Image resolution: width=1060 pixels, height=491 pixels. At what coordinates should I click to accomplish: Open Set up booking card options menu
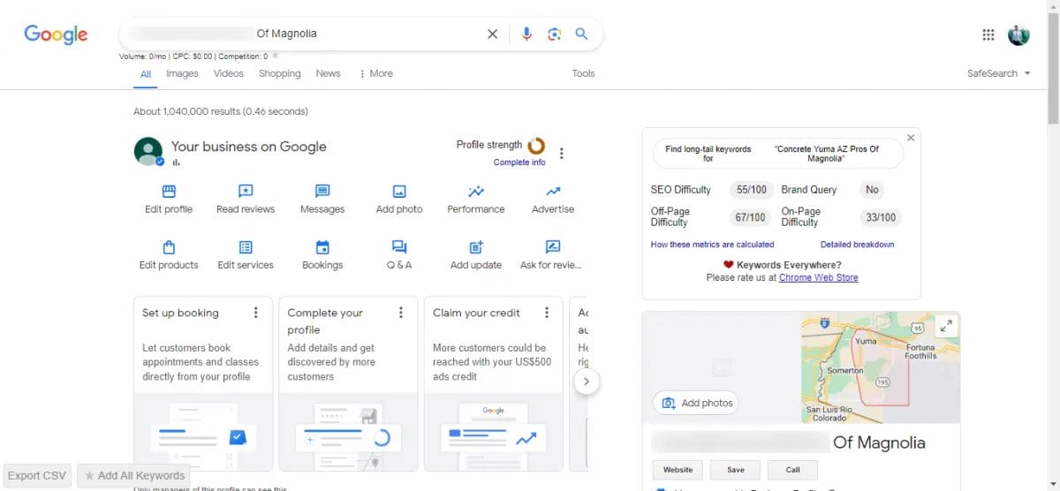[x=256, y=313]
